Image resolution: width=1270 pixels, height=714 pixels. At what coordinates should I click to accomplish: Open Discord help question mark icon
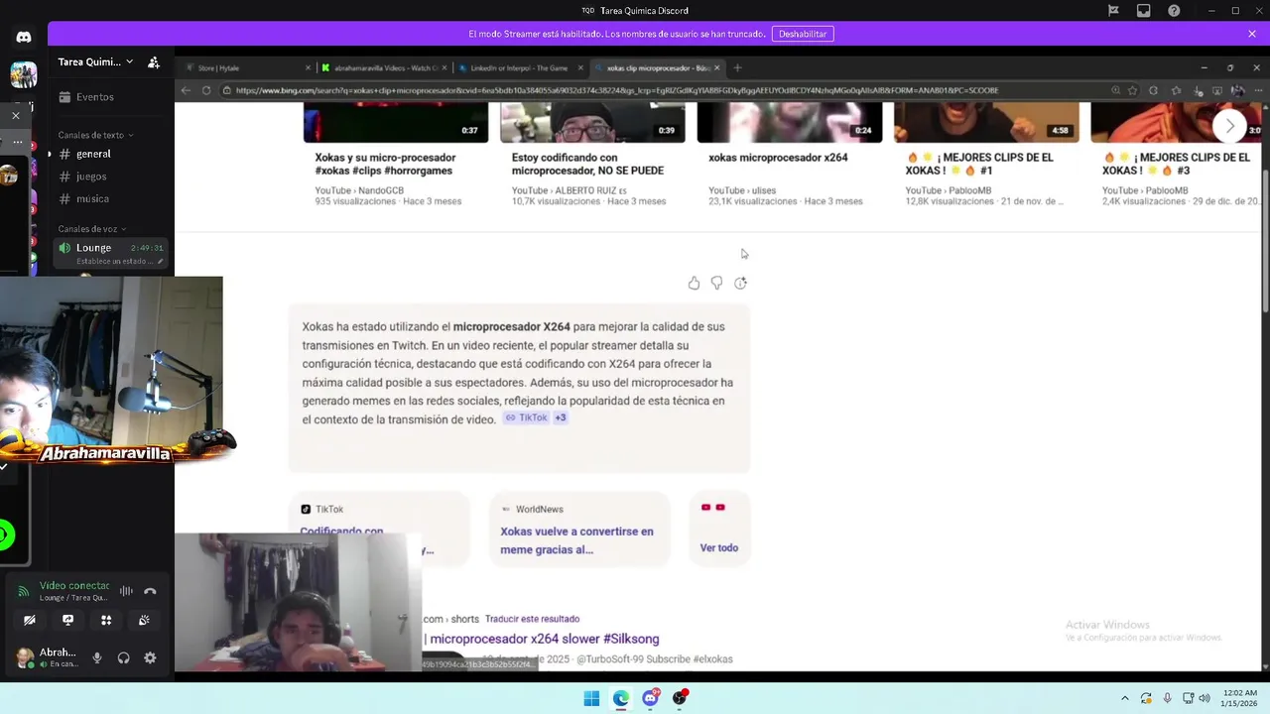[1174, 11]
